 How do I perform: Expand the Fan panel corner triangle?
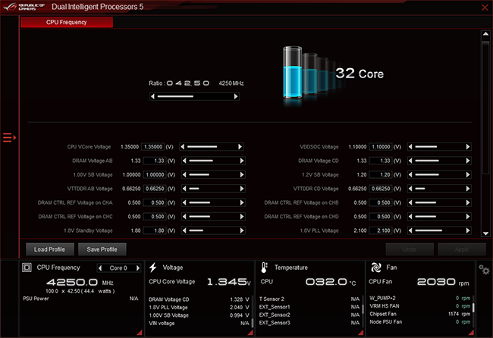[471, 333]
